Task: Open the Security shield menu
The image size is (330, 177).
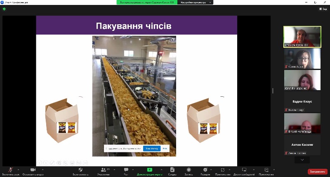Action: point(80,171)
